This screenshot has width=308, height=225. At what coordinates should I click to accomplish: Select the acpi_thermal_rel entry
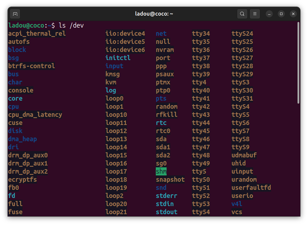click(x=37, y=34)
